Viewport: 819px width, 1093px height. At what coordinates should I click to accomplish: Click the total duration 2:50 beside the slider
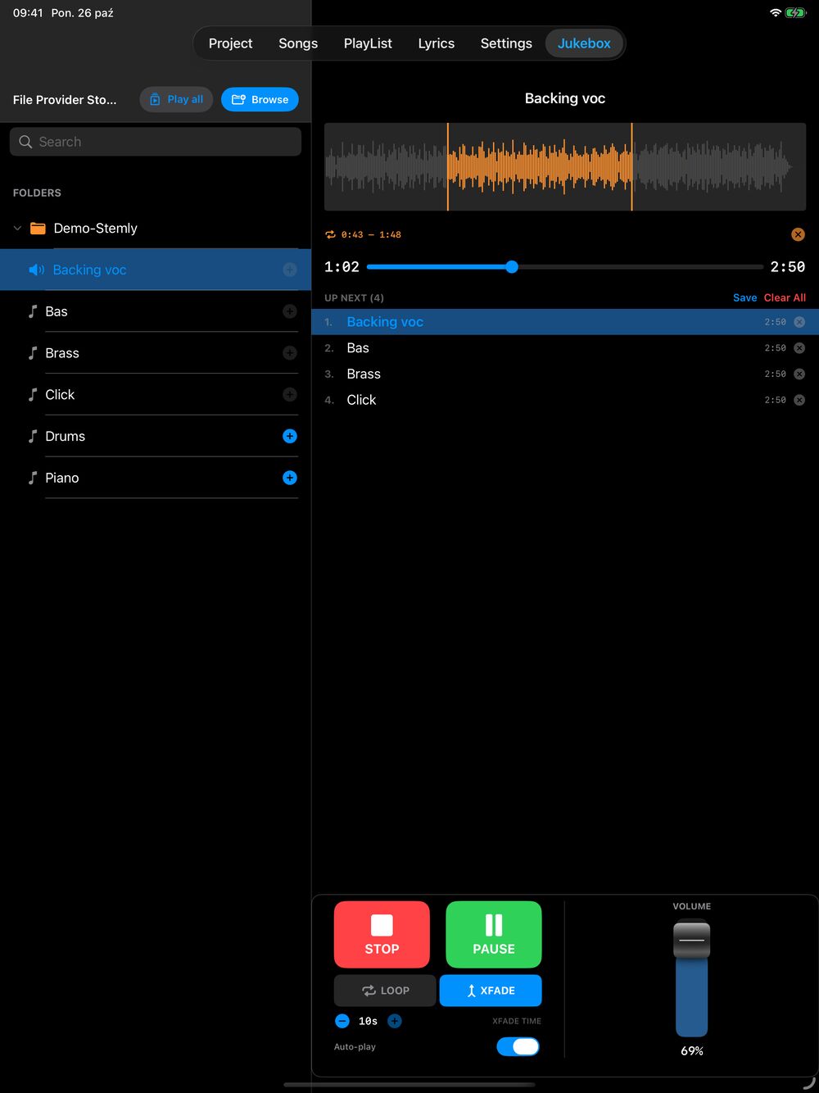788,266
